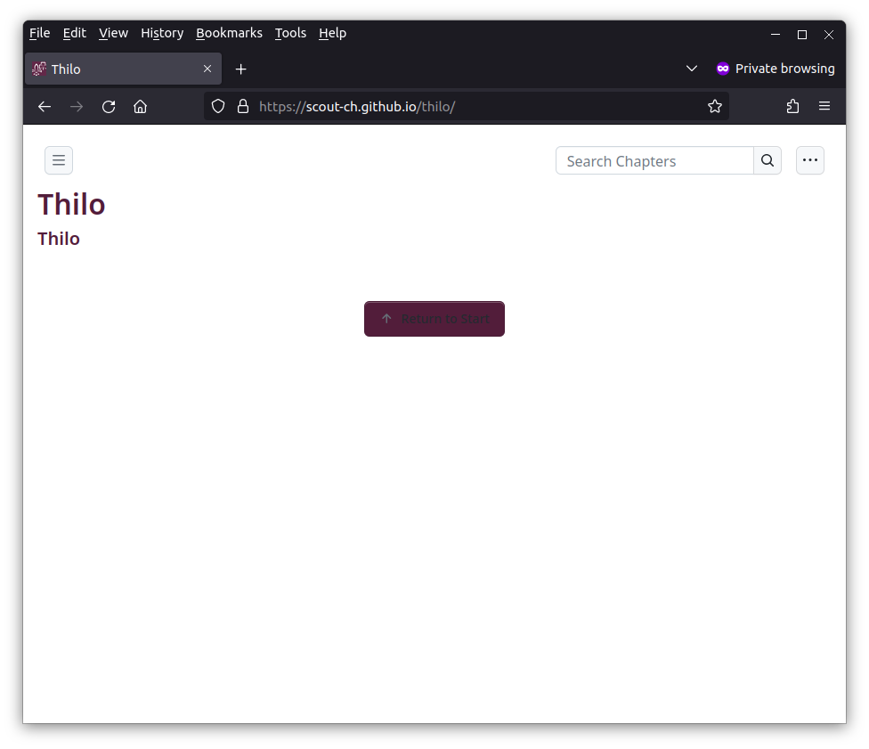Click the private browsing mask icon

722,68
